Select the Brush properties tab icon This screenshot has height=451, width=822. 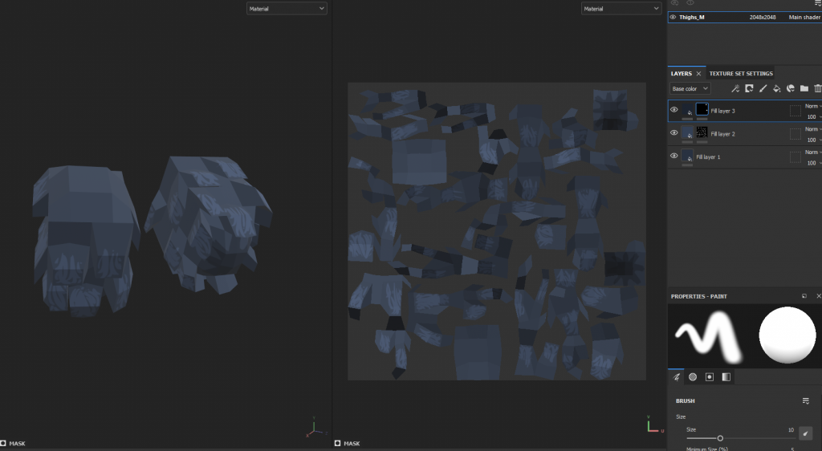pyautogui.click(x=676, y=377)
